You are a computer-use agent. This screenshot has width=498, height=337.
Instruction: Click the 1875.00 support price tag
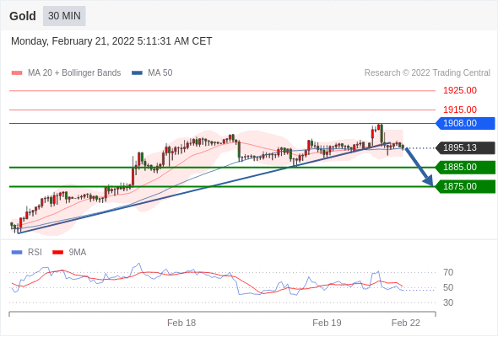pyautogui.click(x=465, y=186)
